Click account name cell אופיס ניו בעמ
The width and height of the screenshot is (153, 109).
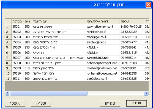pos(59,26)
